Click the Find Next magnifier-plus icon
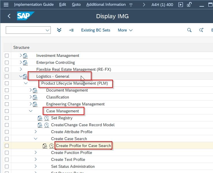The height and width of the screenshot is (173, 213). point(201,30)
